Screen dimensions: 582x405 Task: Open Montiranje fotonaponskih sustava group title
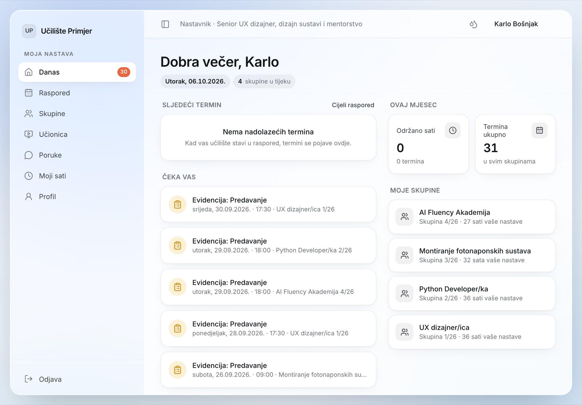(x=475, y=251)
